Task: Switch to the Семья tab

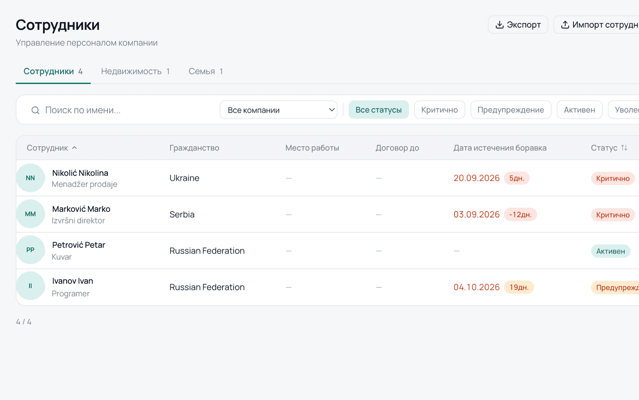Action: (206, 72)
